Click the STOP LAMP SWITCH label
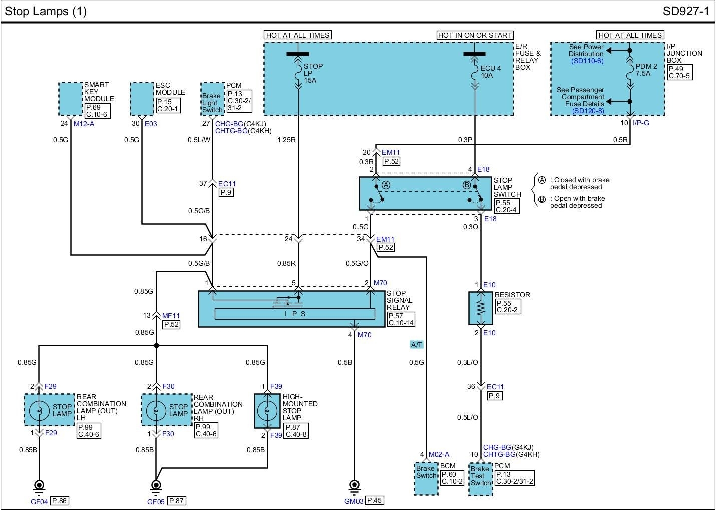 pyautogui.click(x=507, y=187)
